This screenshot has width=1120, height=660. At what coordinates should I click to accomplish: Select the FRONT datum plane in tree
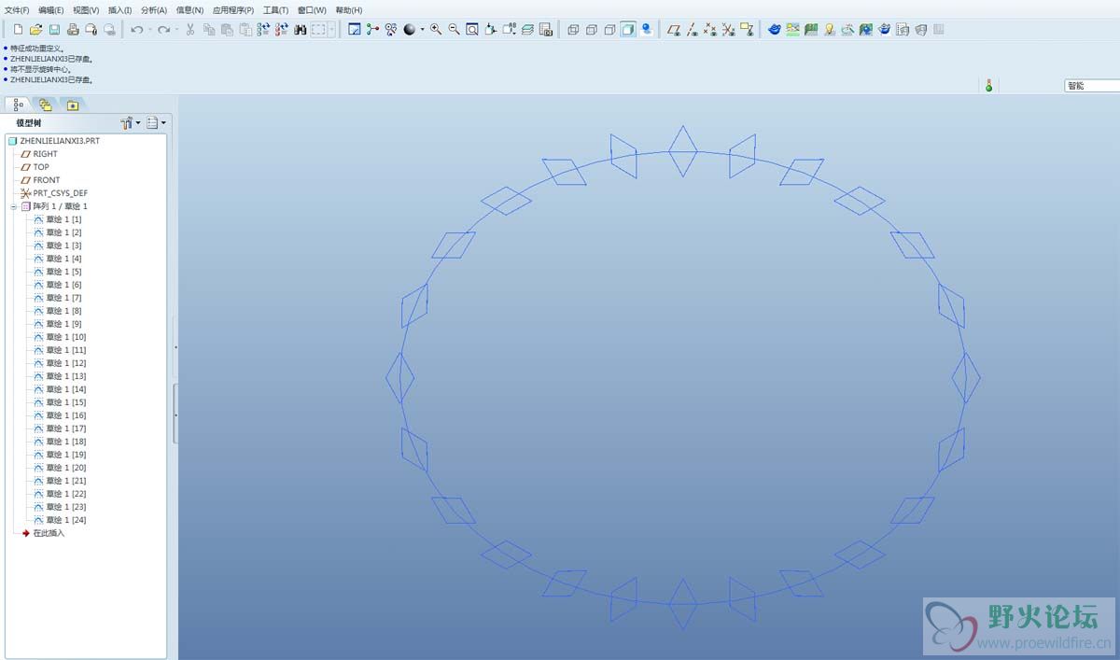(x=46, y=180)
